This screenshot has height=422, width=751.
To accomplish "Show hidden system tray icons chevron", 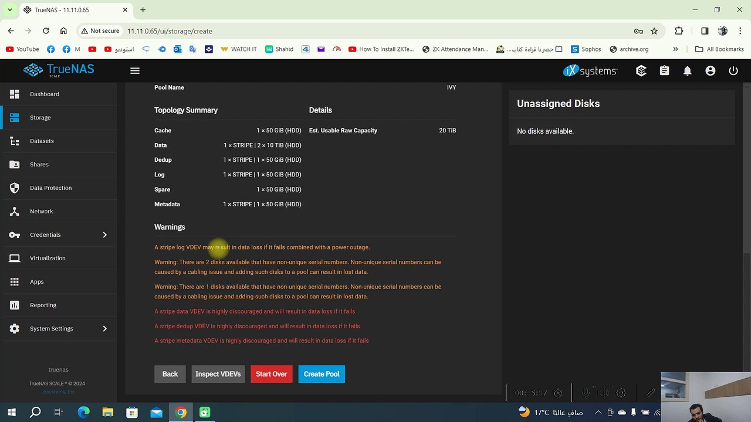I will tap(598, 412).
